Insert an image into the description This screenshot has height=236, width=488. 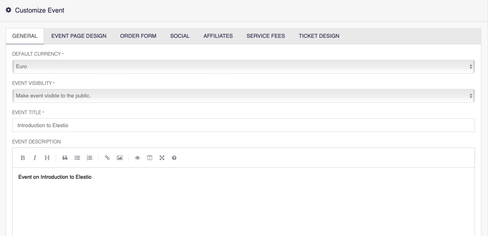[120, 158]
